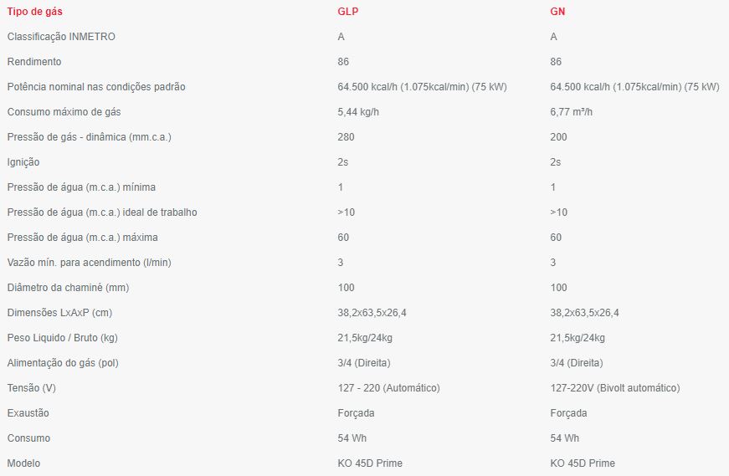
Task: Click 'Diâmetro da chaminé (mm)' label
Action: (x=68, y=288)
